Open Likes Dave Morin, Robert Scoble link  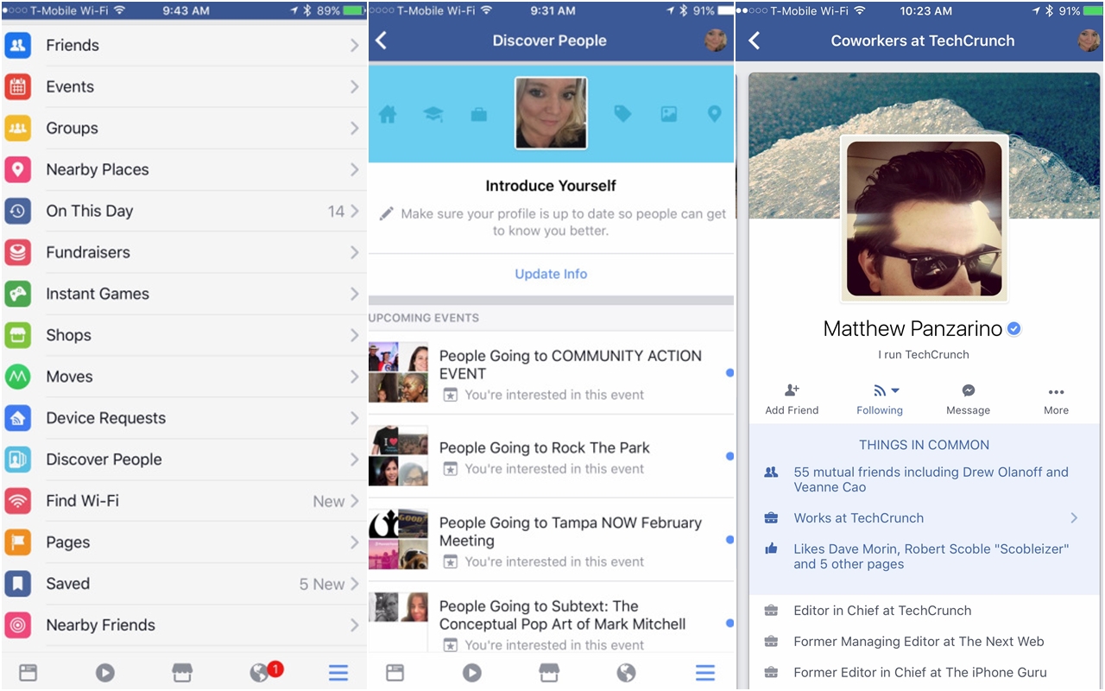click(931, 556)
